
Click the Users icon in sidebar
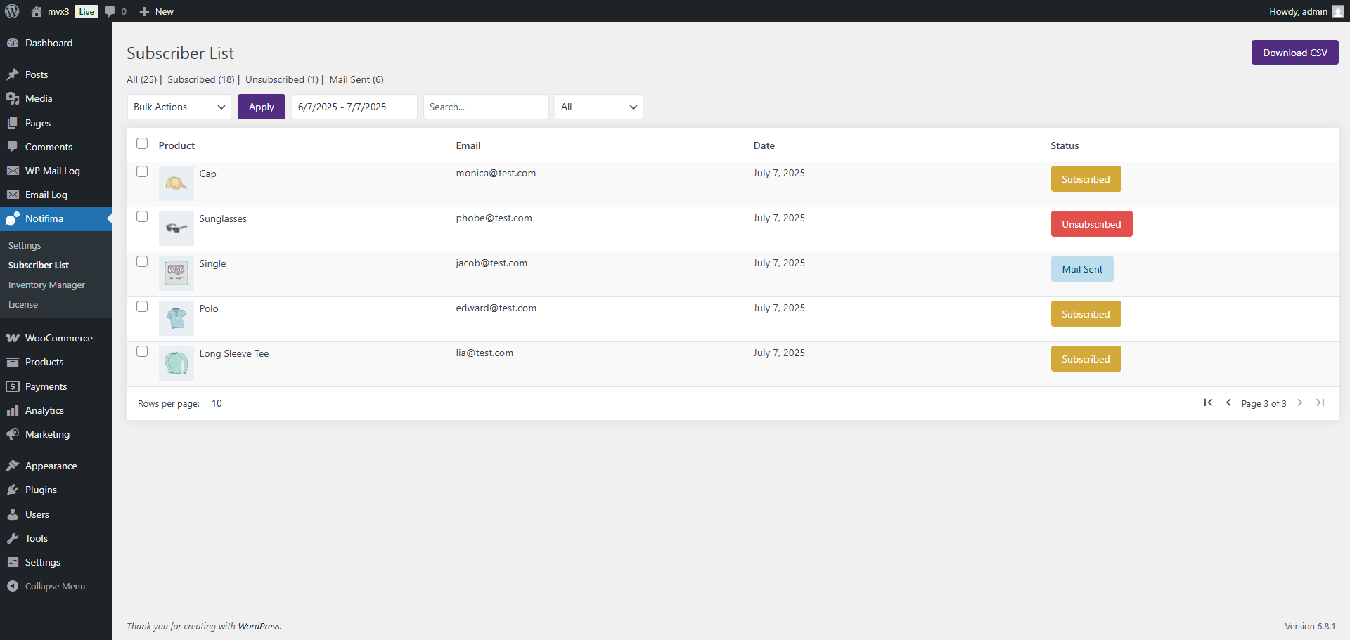[x=13, y=514]
